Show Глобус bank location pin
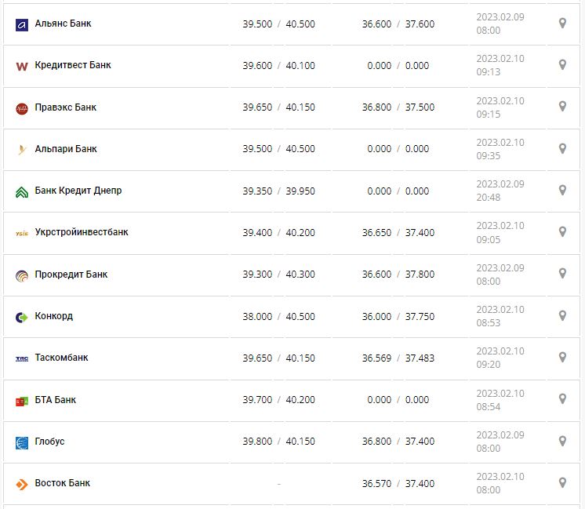 tap(562, 441)
